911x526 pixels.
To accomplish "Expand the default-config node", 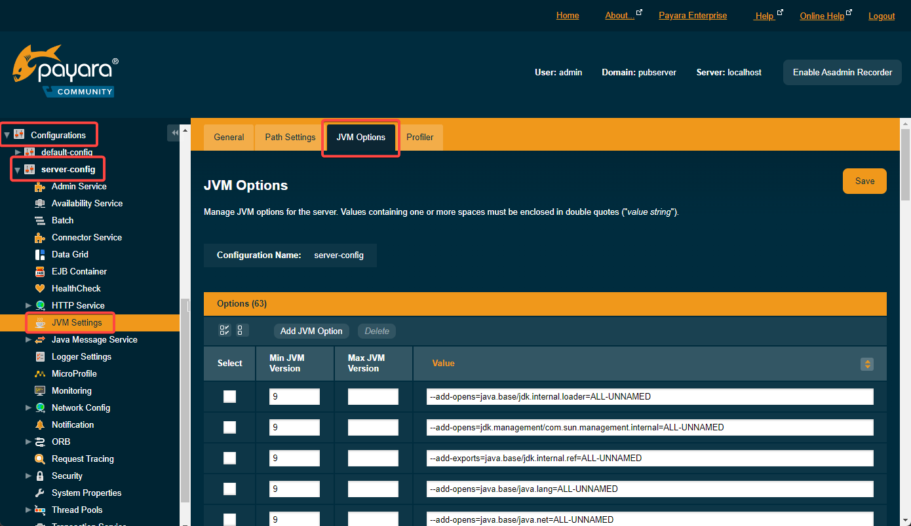I will pos(18,152).
